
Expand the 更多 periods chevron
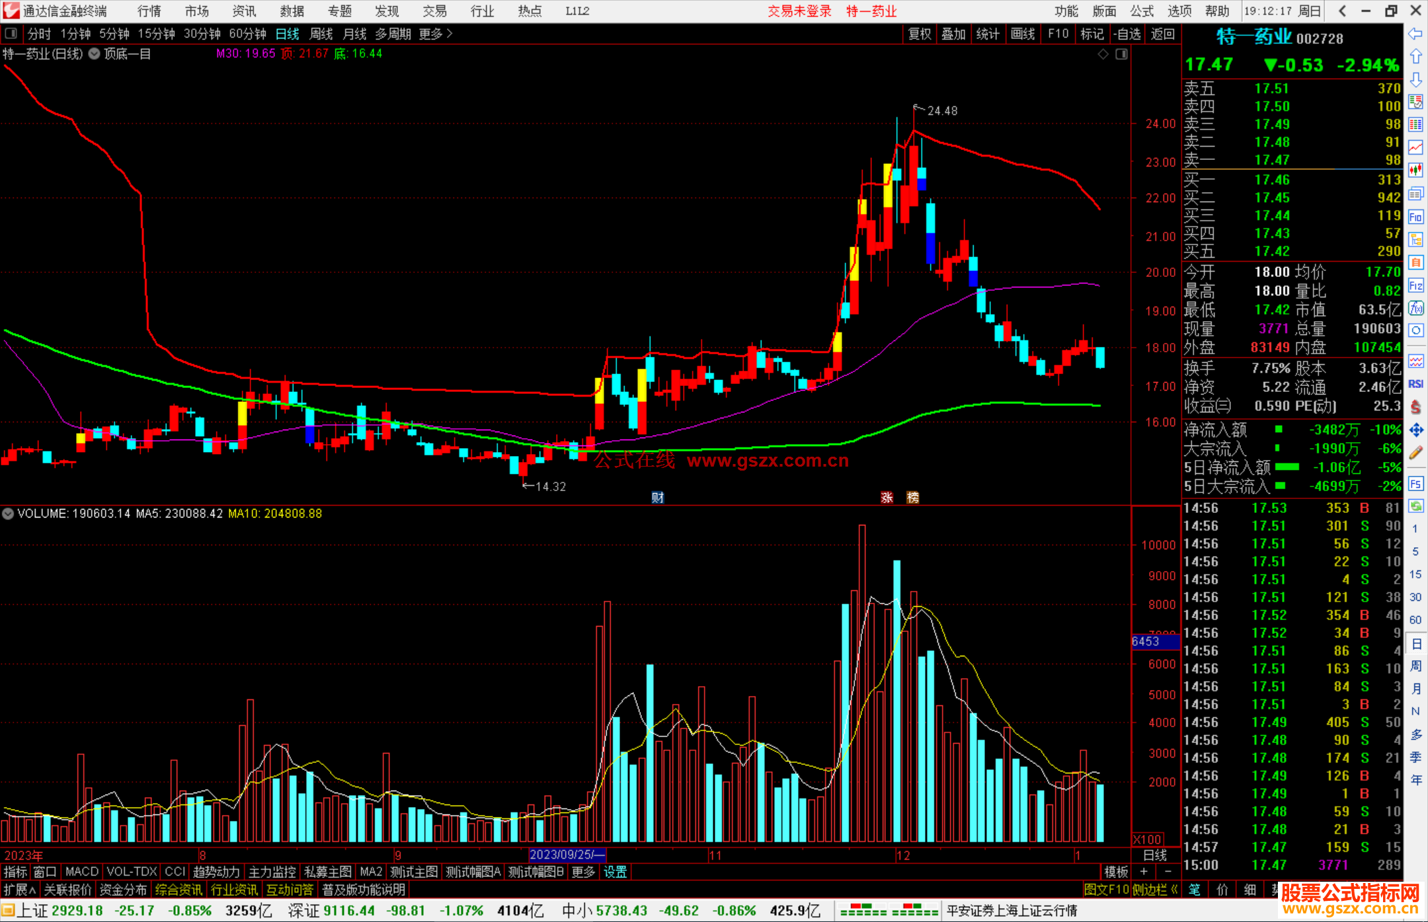coord(450,33)
